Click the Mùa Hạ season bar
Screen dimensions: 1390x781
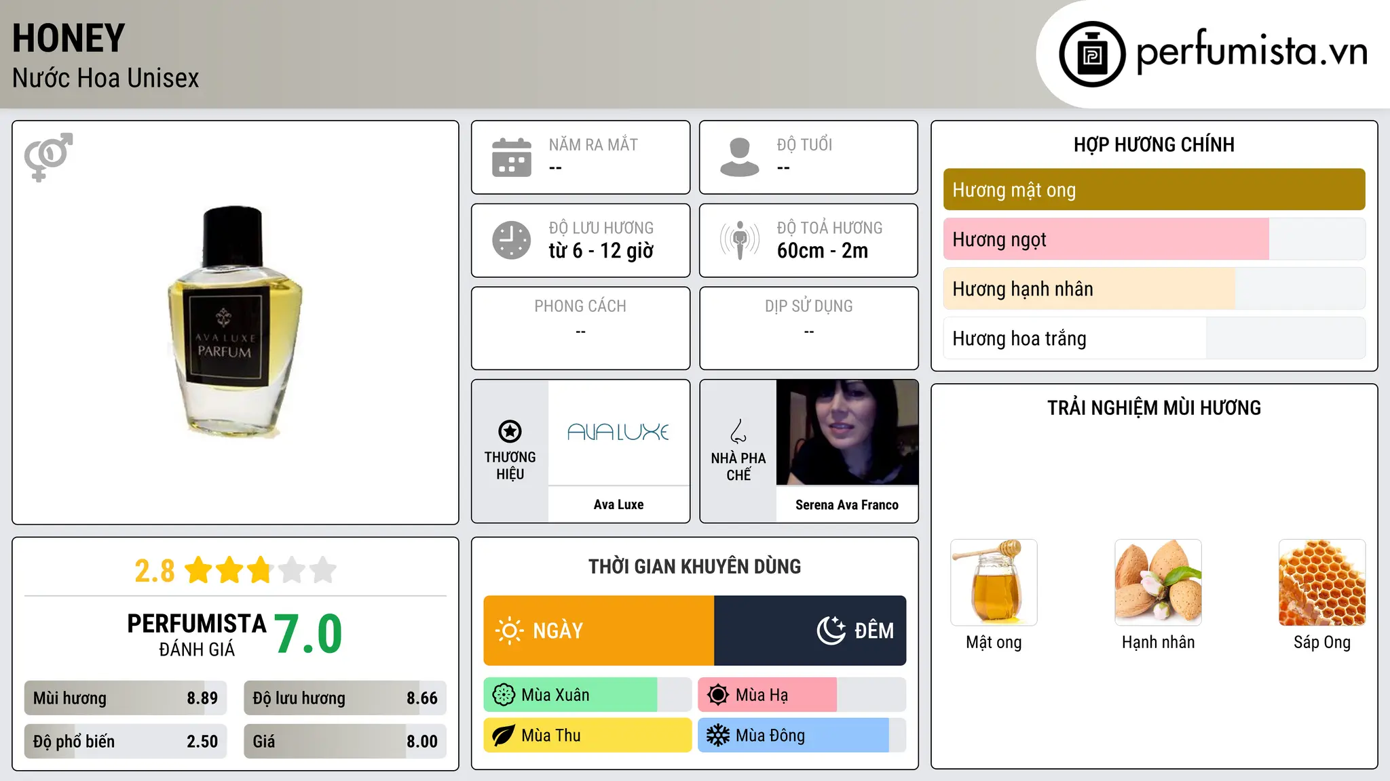click(802, 695)
